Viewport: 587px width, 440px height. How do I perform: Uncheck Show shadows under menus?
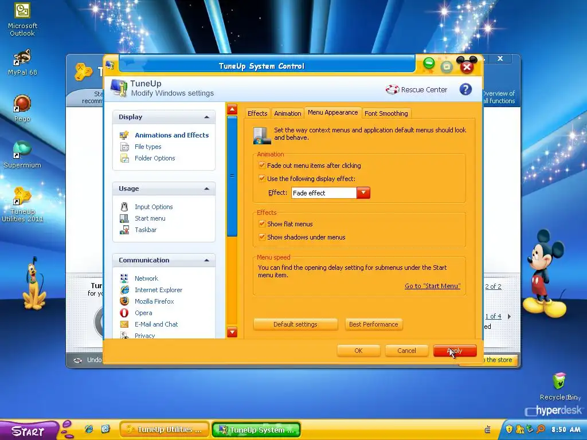(262, 237)
